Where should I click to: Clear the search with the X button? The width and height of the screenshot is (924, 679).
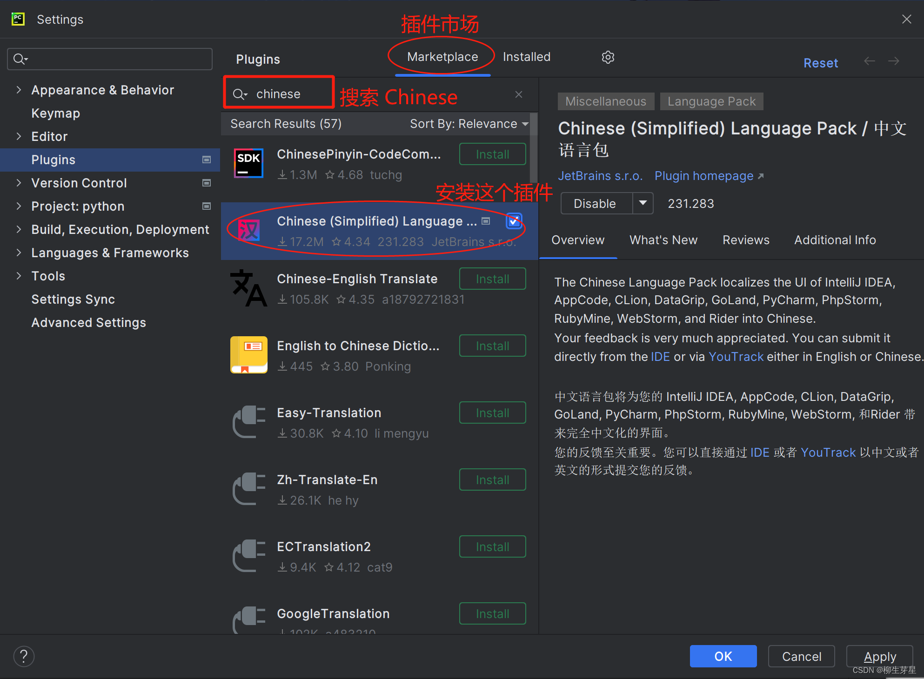[x=518, y=94]
